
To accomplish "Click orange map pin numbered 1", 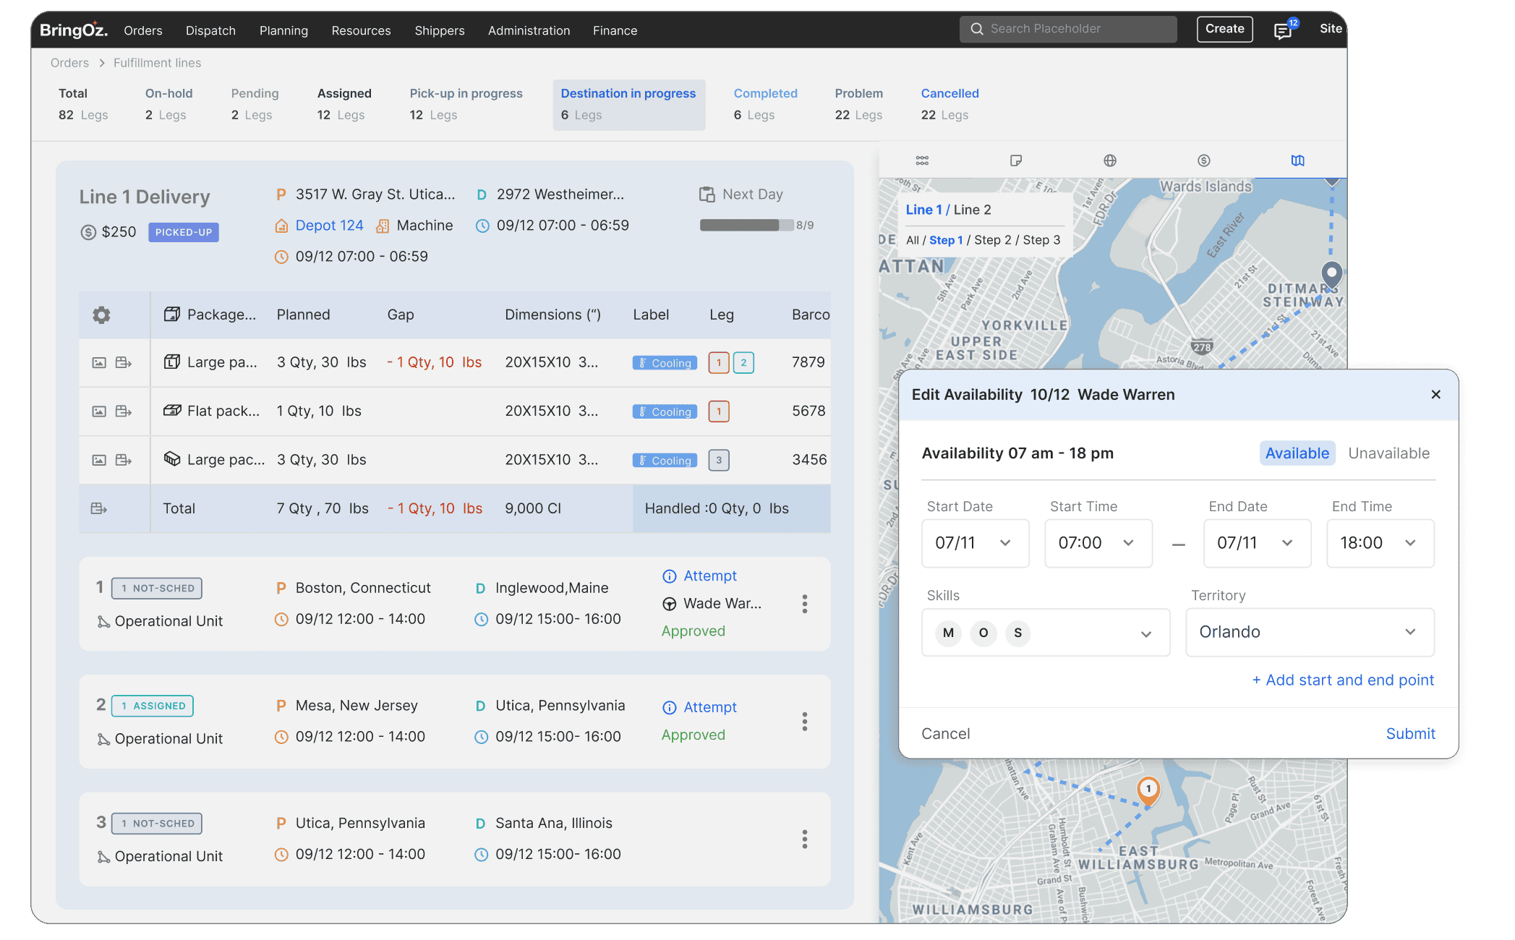I will 1148,790.
